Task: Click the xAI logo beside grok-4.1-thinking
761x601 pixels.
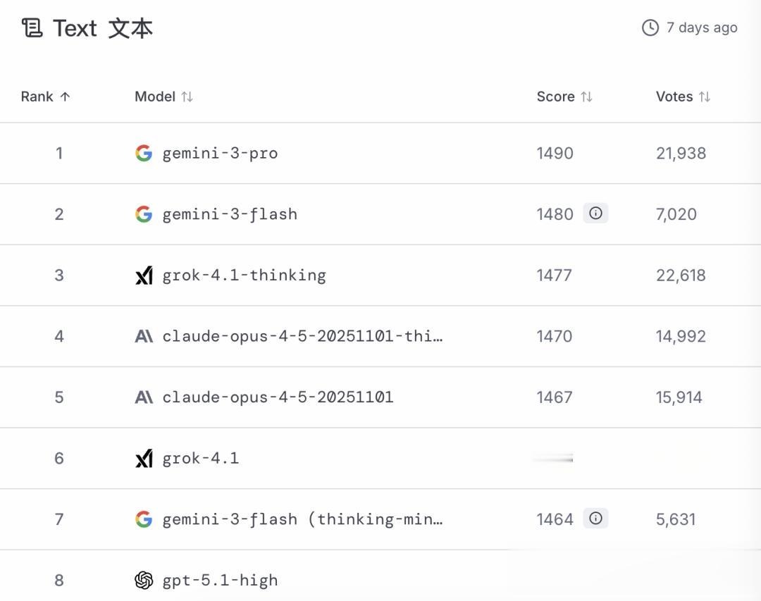Action: point(144,275)
